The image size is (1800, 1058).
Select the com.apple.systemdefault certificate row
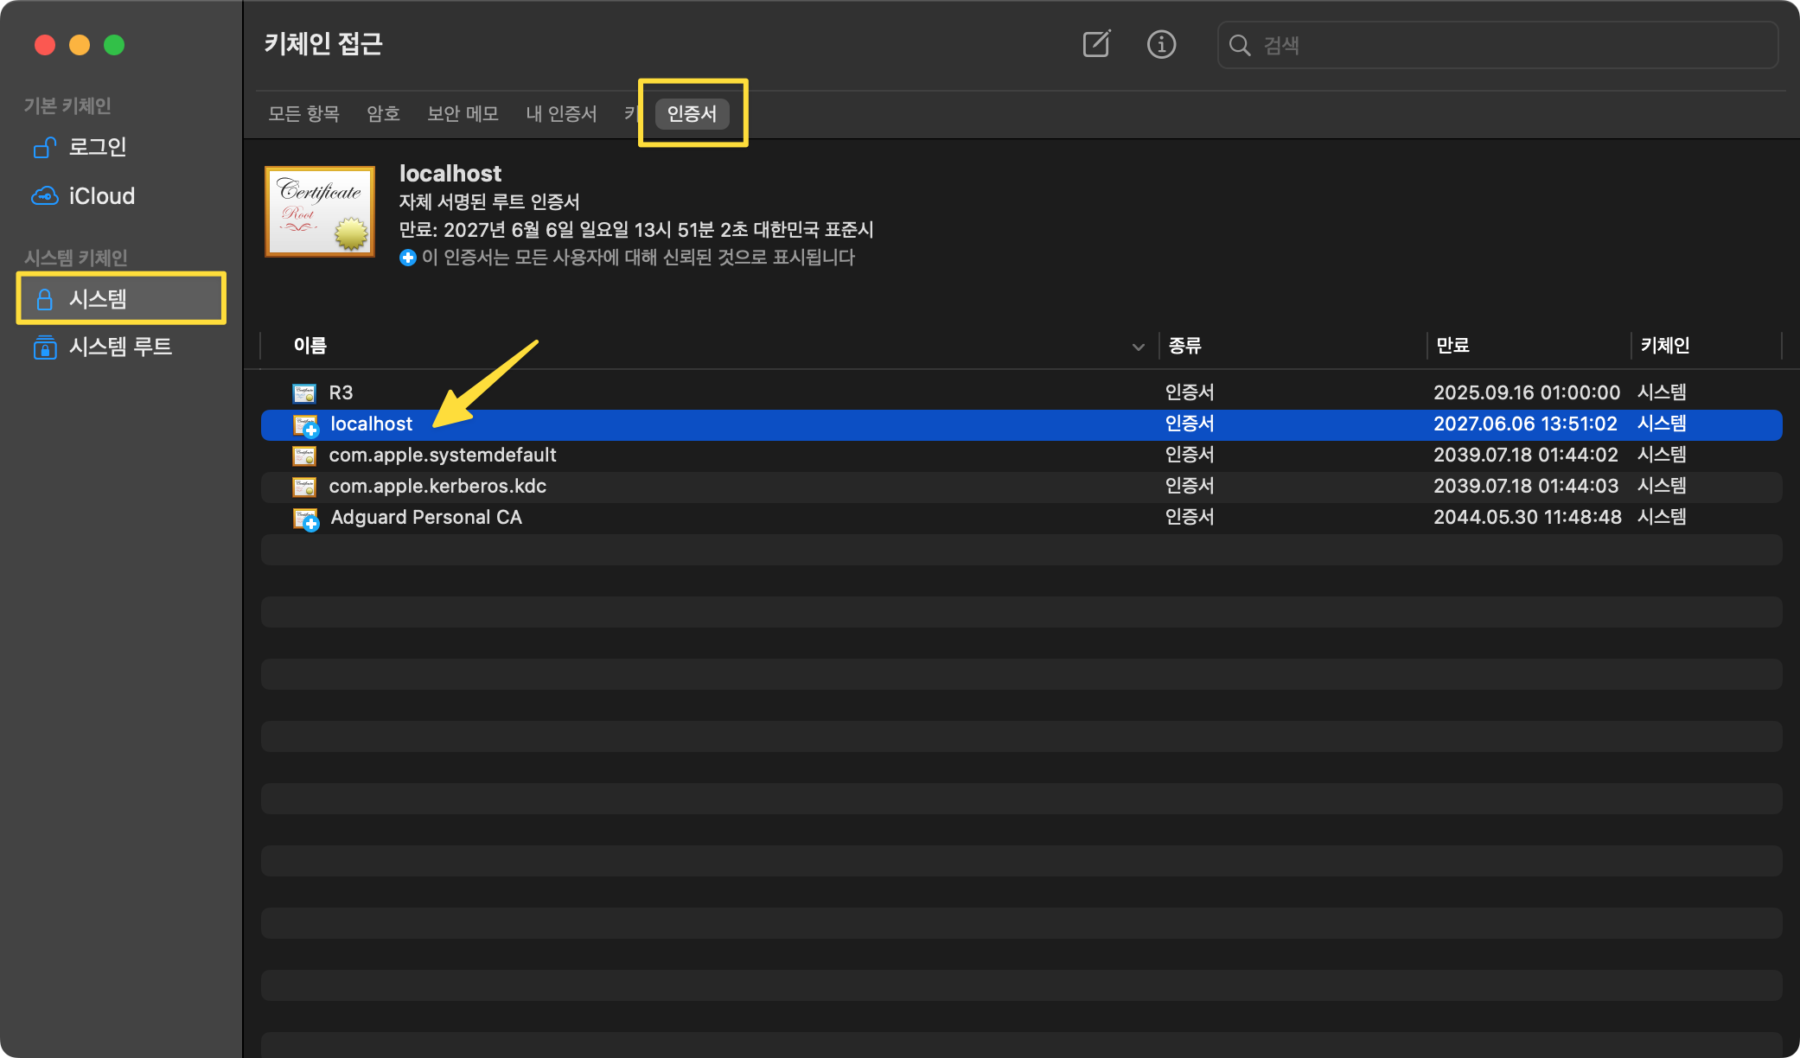pos(443,456)
